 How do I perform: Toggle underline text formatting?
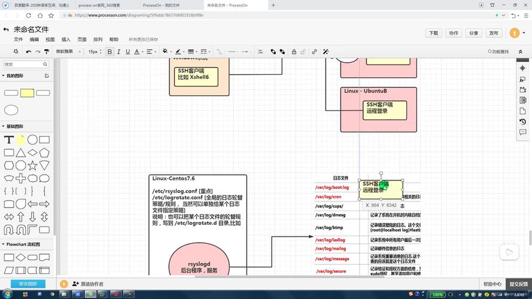click(127, 51)
